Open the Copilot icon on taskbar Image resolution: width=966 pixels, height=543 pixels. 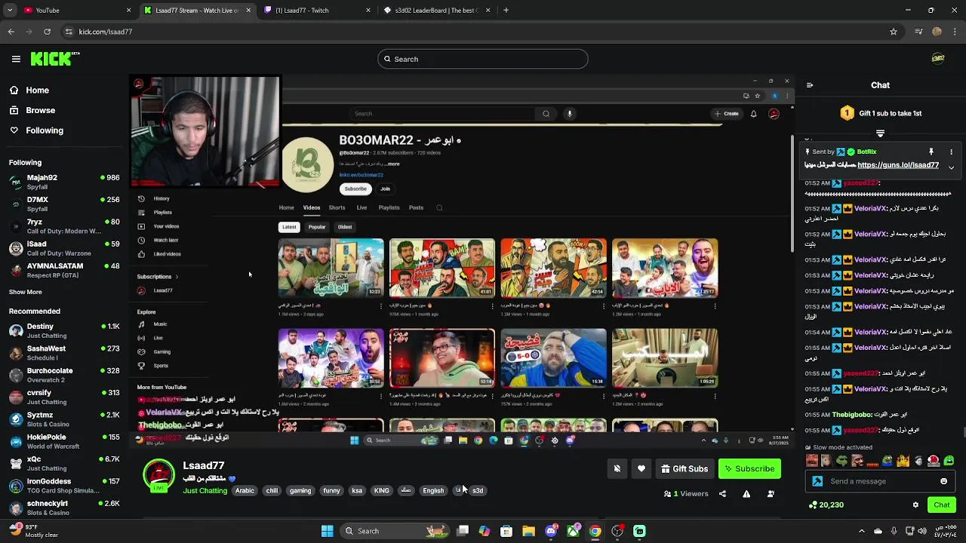pyautogui.click(x=484, y=531)
